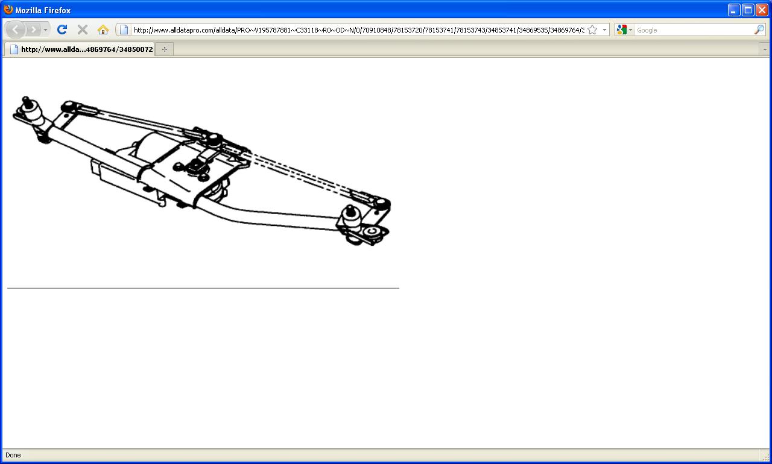Click the Firefox logo in title bar
The width and height of the screenshot is (772, 464).
coord(8,10)
